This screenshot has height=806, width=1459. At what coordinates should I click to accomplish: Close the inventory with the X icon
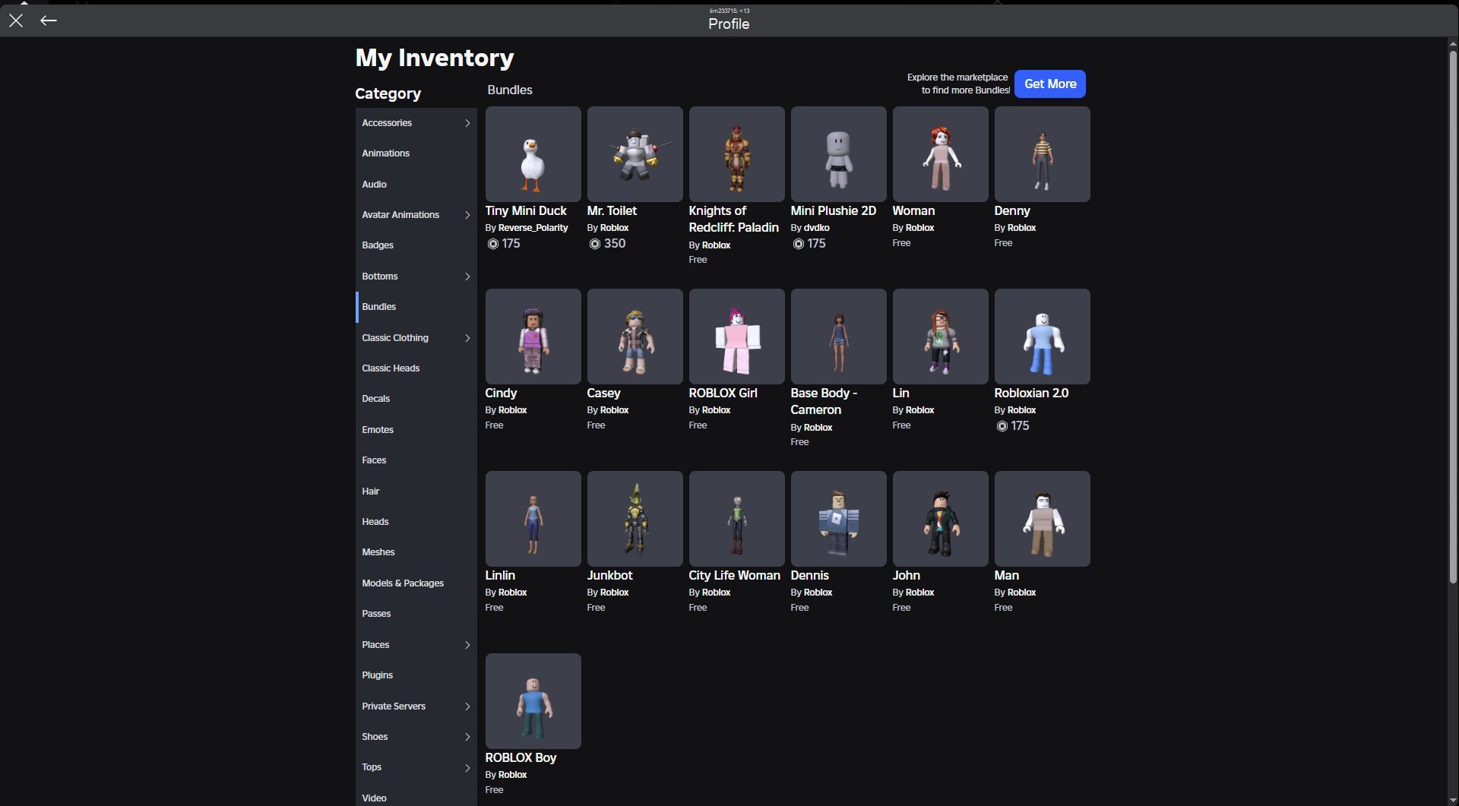(x=16, y=21)
